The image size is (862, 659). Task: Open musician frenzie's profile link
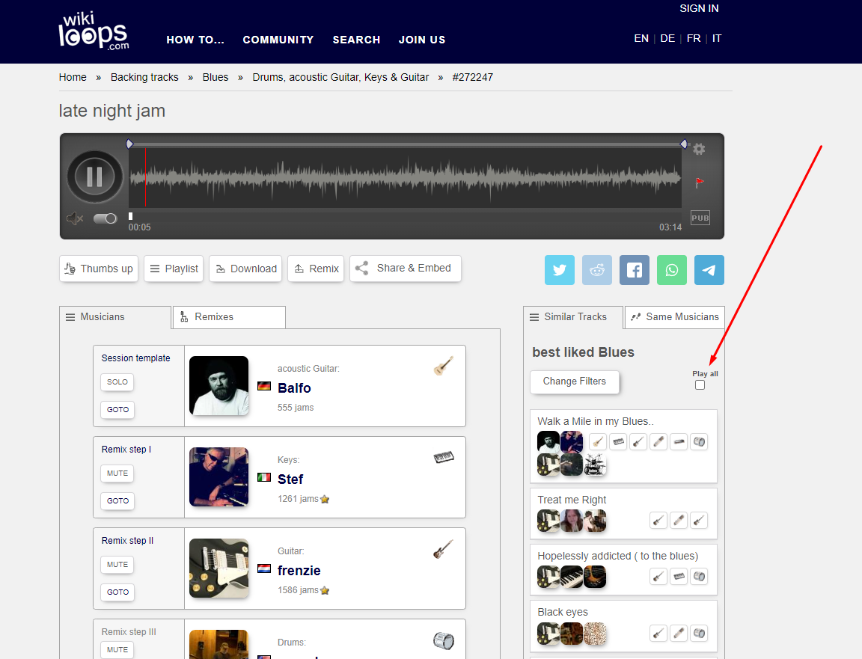click(299, 571)
